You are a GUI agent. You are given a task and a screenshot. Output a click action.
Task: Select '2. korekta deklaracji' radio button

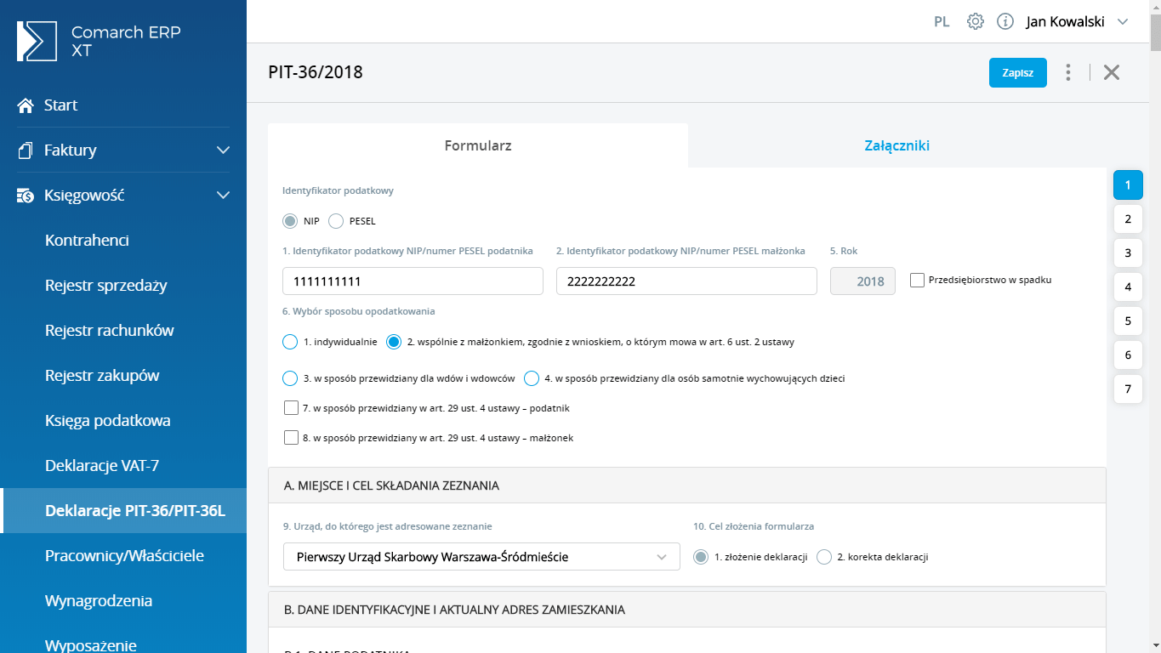(823, 557)
